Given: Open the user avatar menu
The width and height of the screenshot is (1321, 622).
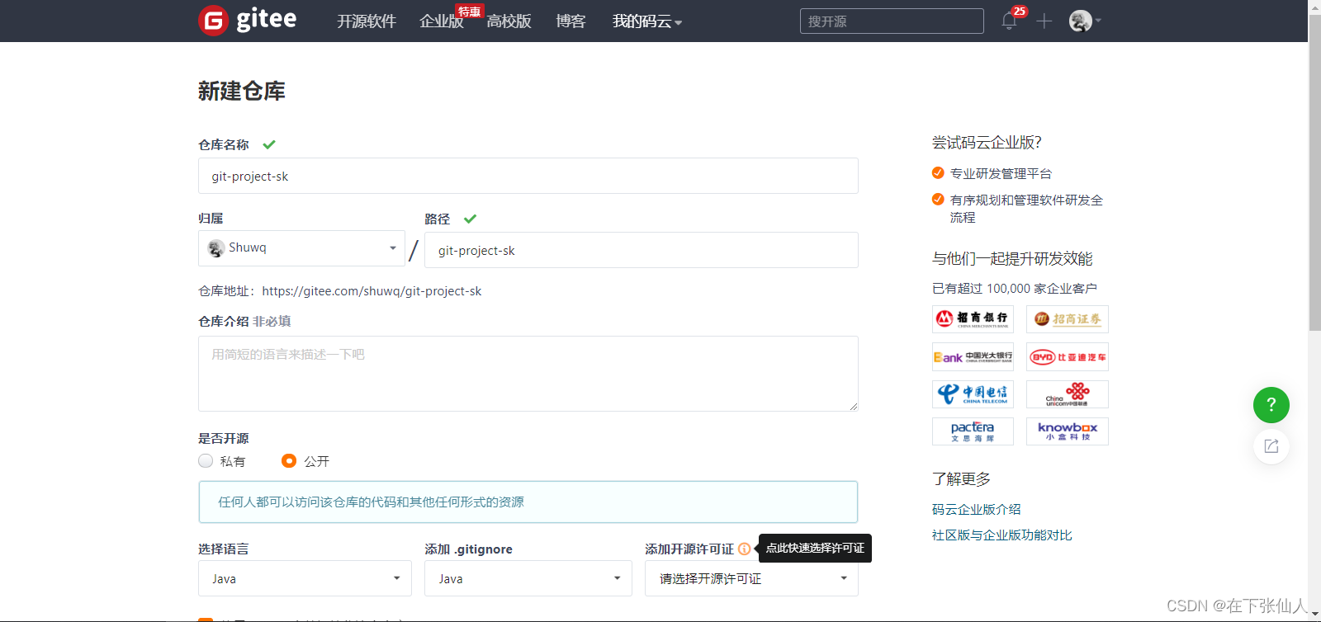Looking at the screenshot, I should (x=1085, y=21).
